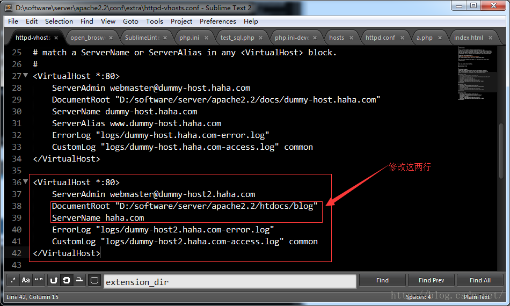Click ServerAdmin webmaster@dummy-host.haha.com line
Image resolution: width=510 pixels, height=306 pixels.
click(151, 88)
